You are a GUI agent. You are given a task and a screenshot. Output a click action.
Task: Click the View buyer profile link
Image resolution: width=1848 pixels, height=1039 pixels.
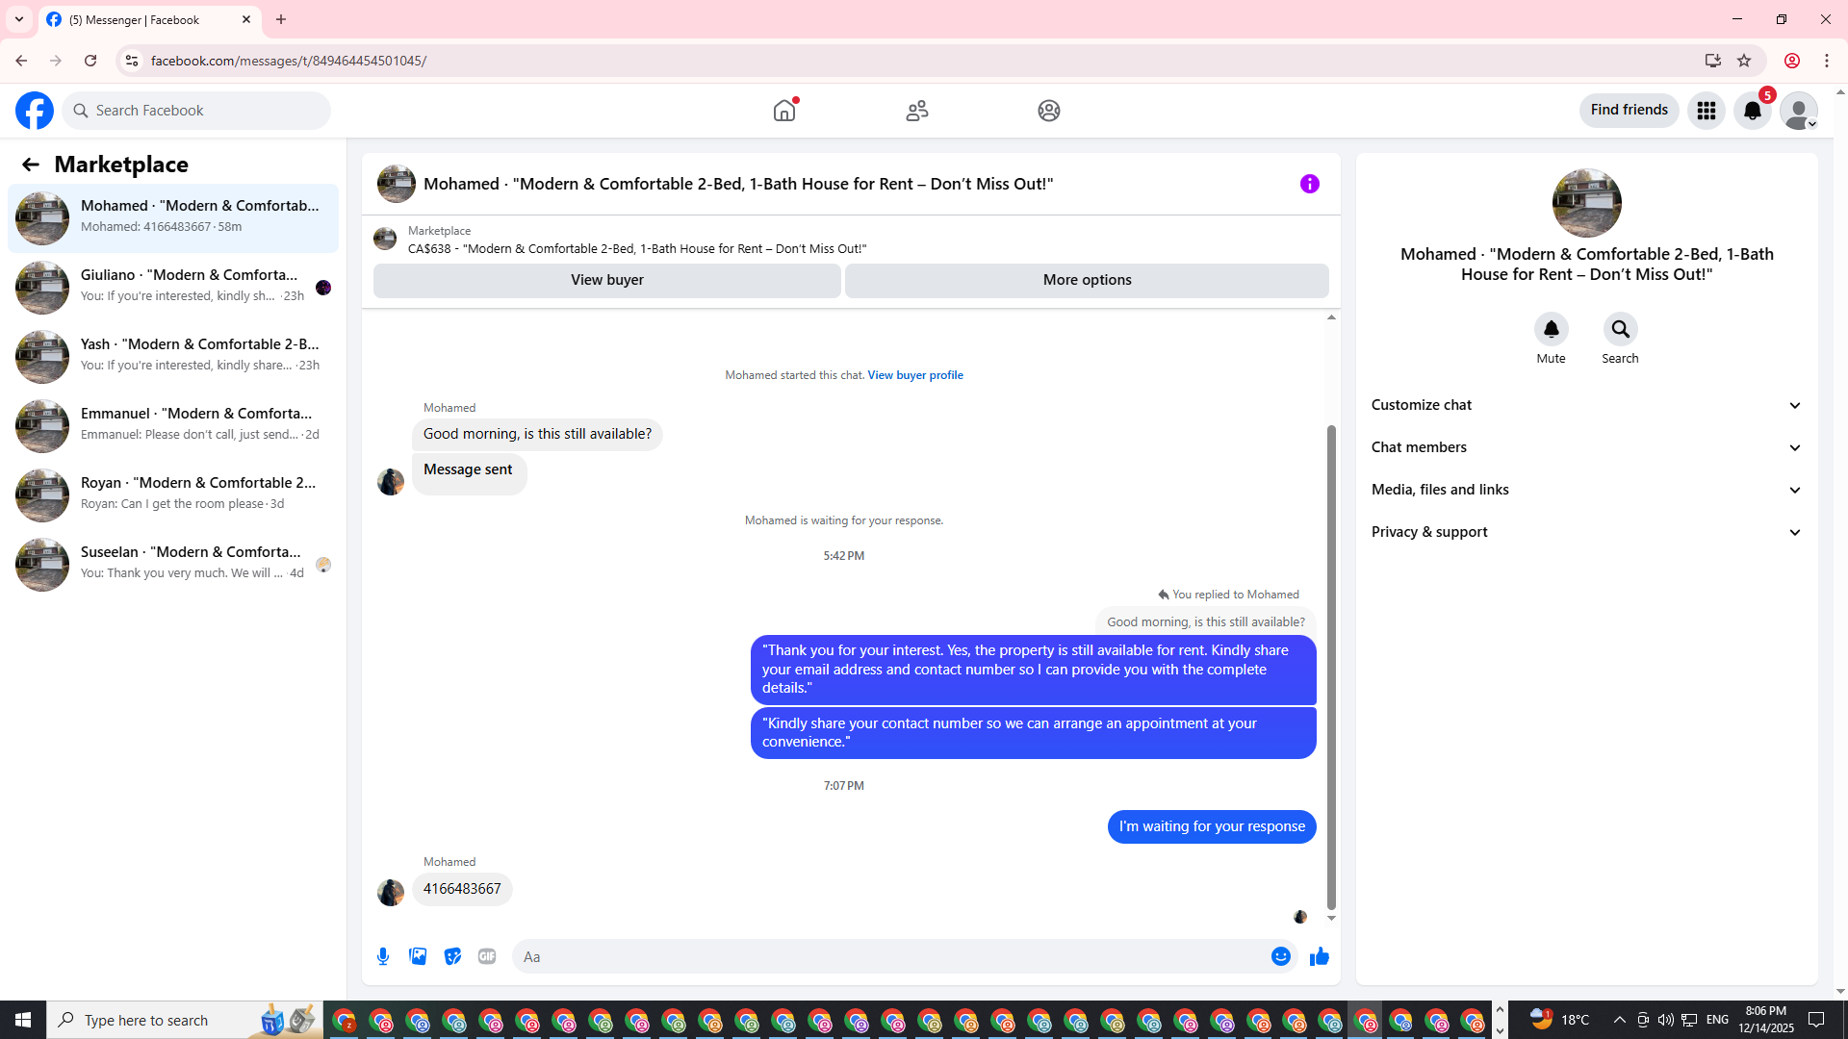[914, 375]
